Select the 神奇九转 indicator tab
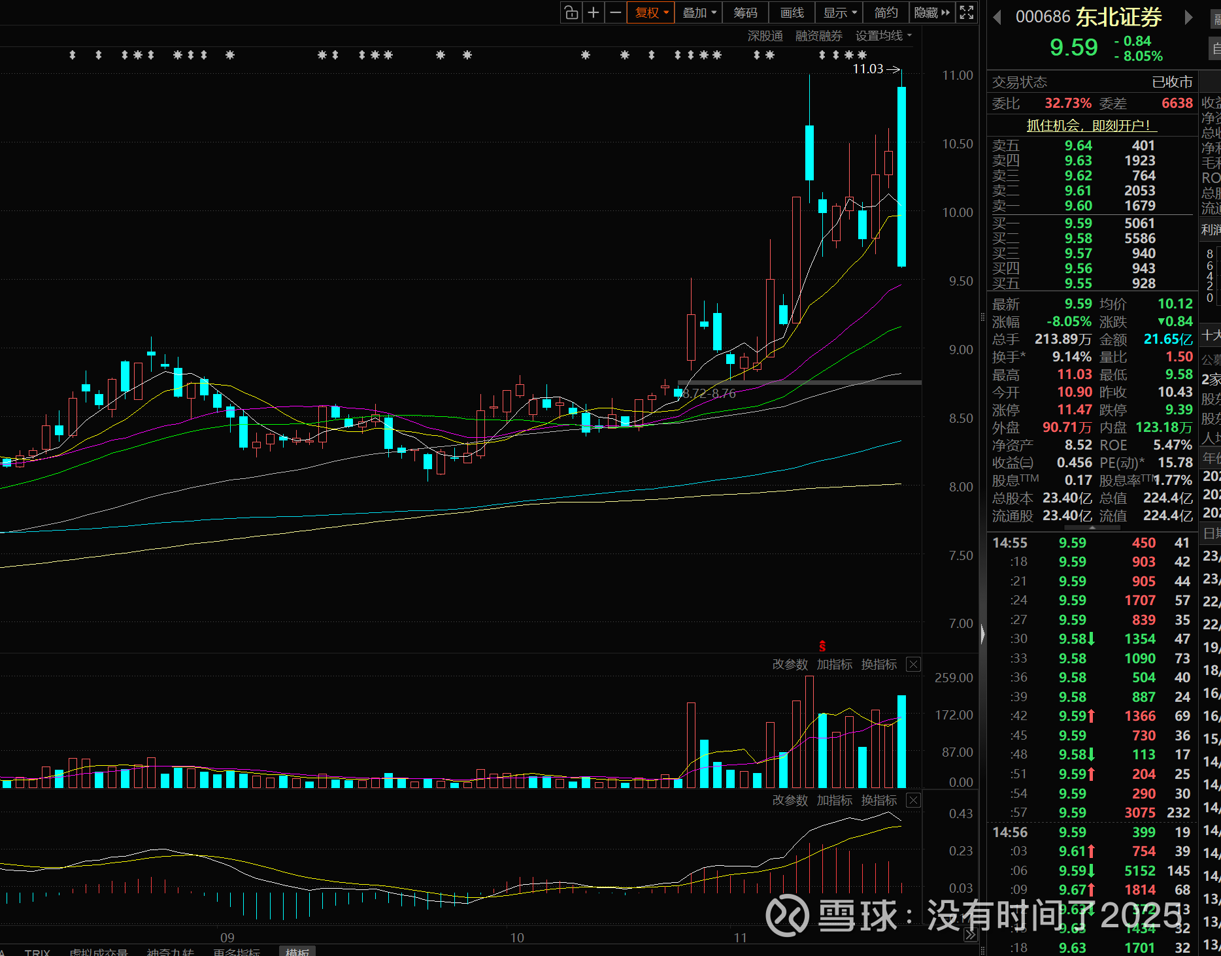The width and height of the screenshot is (1221, 956). 171,951
